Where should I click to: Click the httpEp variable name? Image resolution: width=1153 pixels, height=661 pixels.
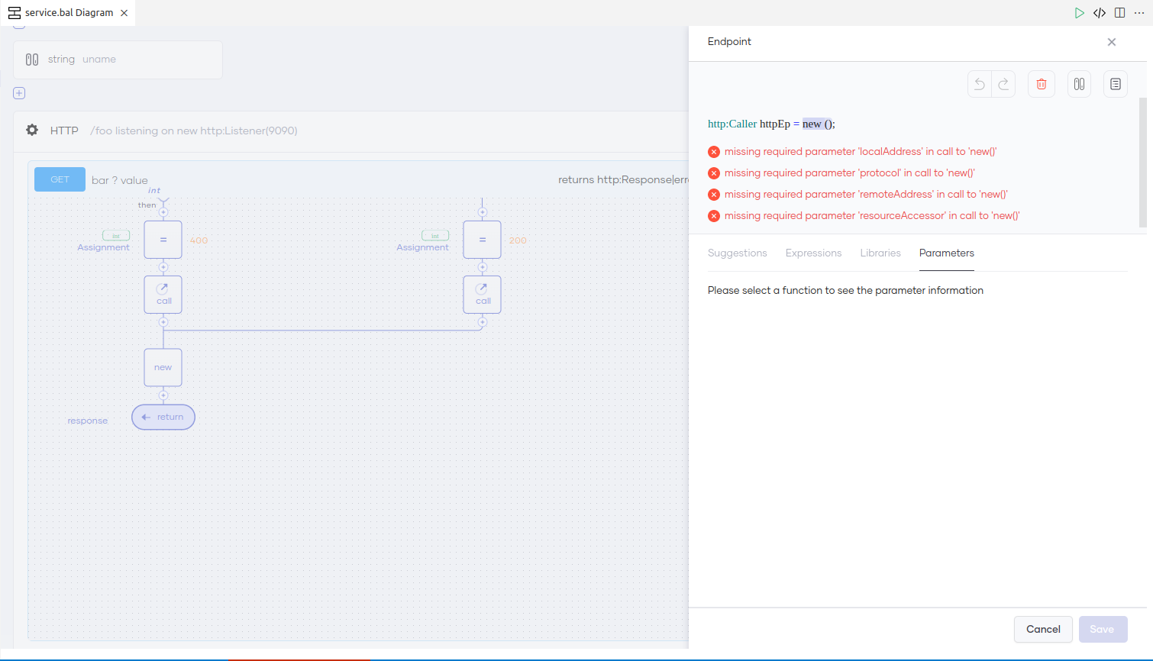pyautogui.click(x=775, y=124)
